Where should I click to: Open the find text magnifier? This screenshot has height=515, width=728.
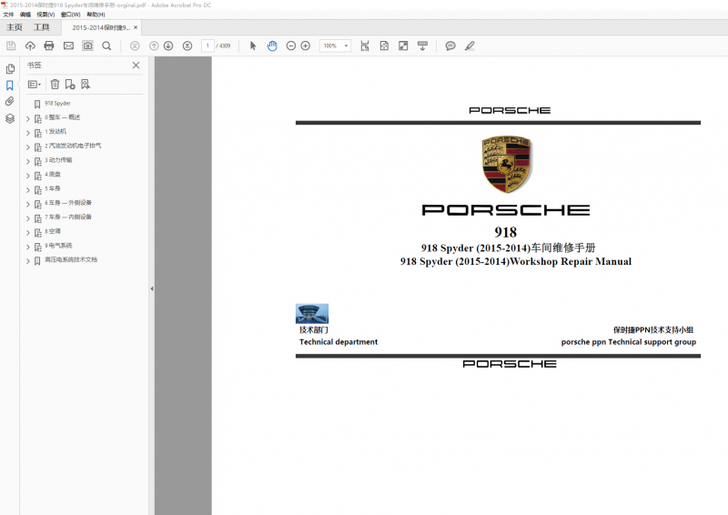(x=106, y=45)
